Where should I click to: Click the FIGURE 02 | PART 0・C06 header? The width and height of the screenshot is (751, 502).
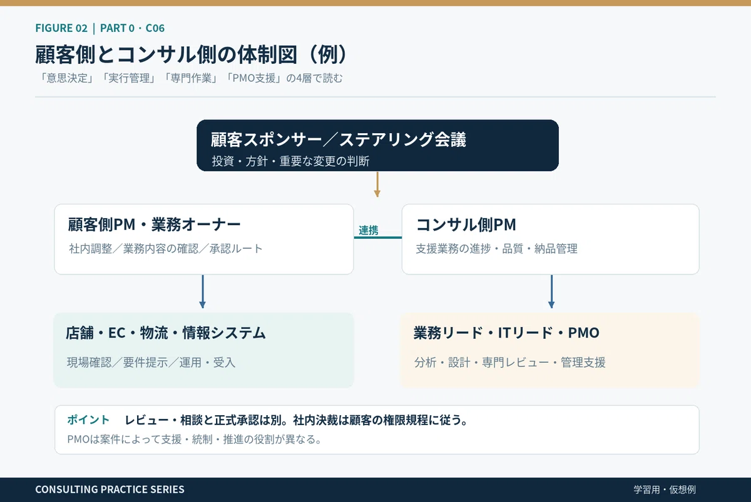[x=100, y=28]
